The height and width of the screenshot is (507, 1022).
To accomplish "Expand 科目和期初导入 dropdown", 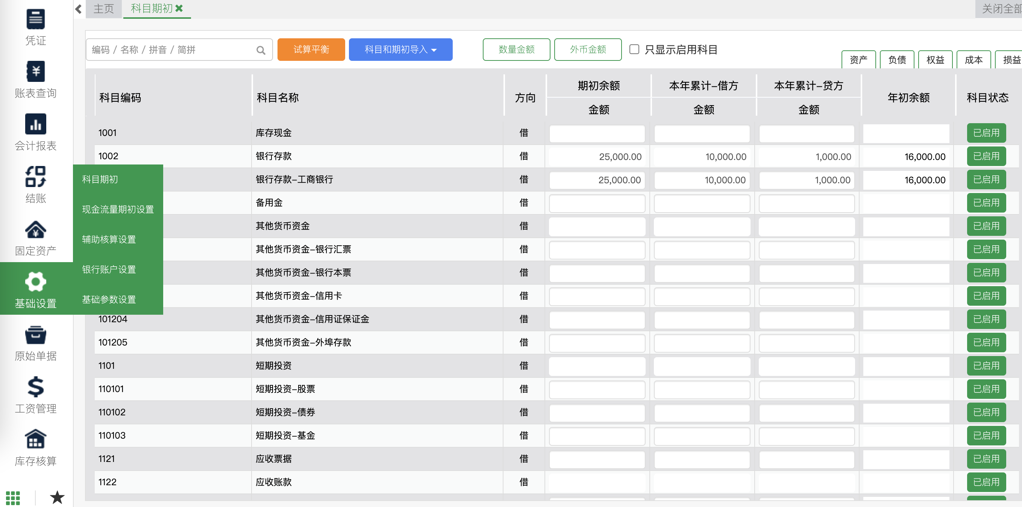I will [400, 50].
